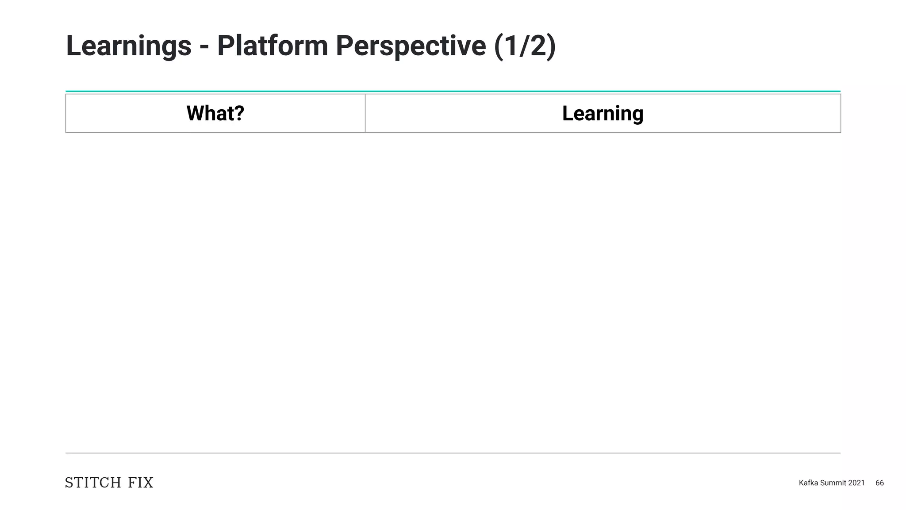Screen dimensions: 906x510
Task: Click the slide number 66
Action: [x=879, y=483]
